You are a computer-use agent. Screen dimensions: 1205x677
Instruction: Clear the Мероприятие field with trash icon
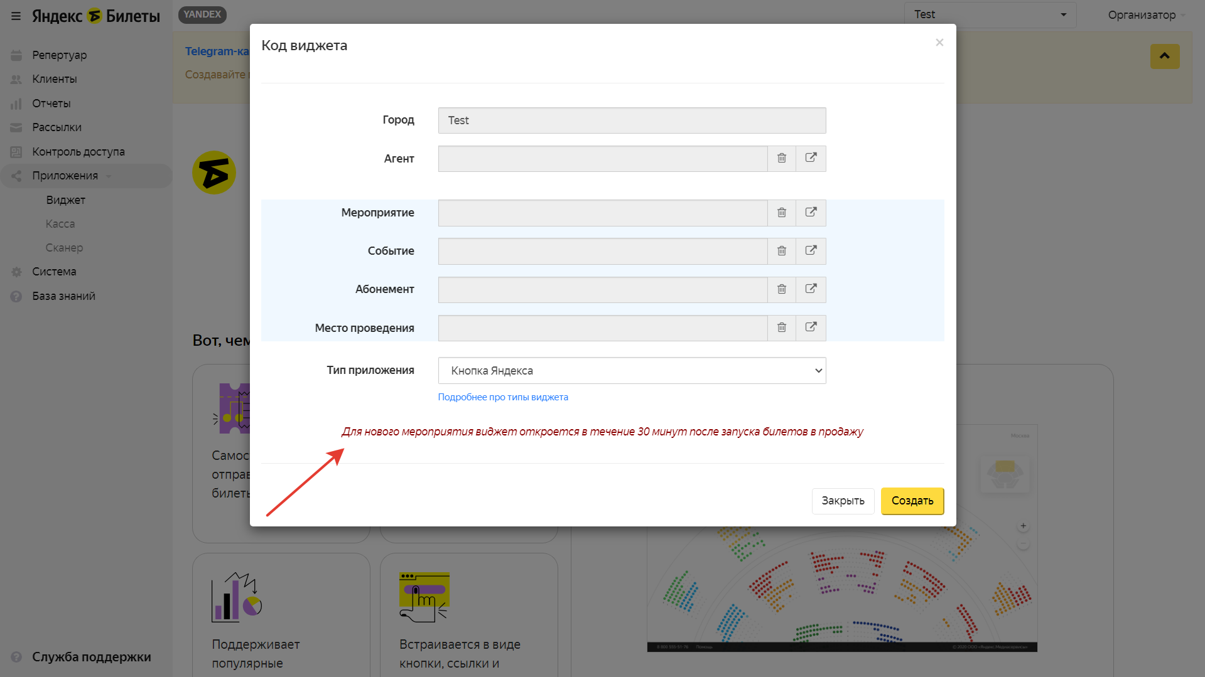(x=782, y=213)
